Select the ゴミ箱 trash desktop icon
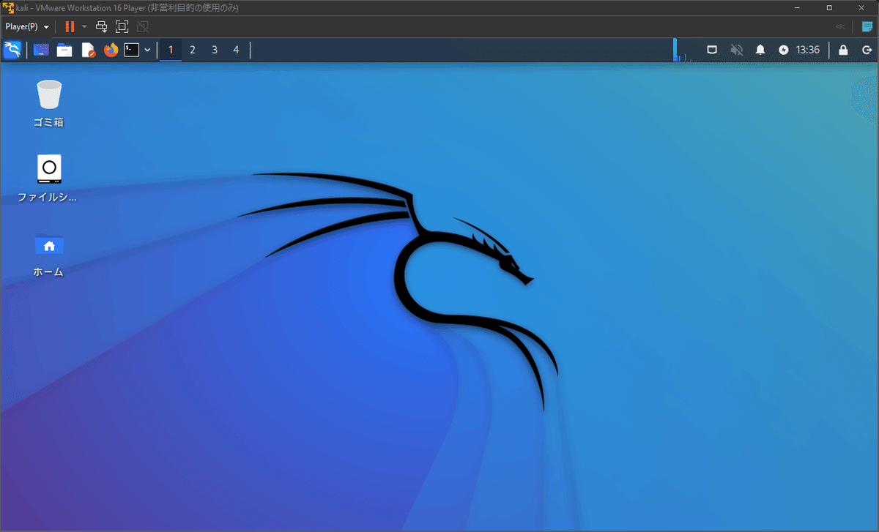The width and height of the screenshot is (879, 532). click(x=48, y=103)
